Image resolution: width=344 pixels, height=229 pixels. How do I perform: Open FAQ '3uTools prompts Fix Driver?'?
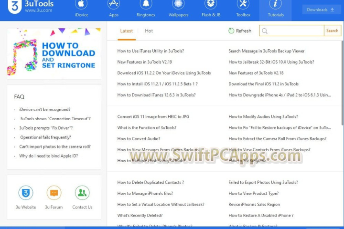point(46,128)
